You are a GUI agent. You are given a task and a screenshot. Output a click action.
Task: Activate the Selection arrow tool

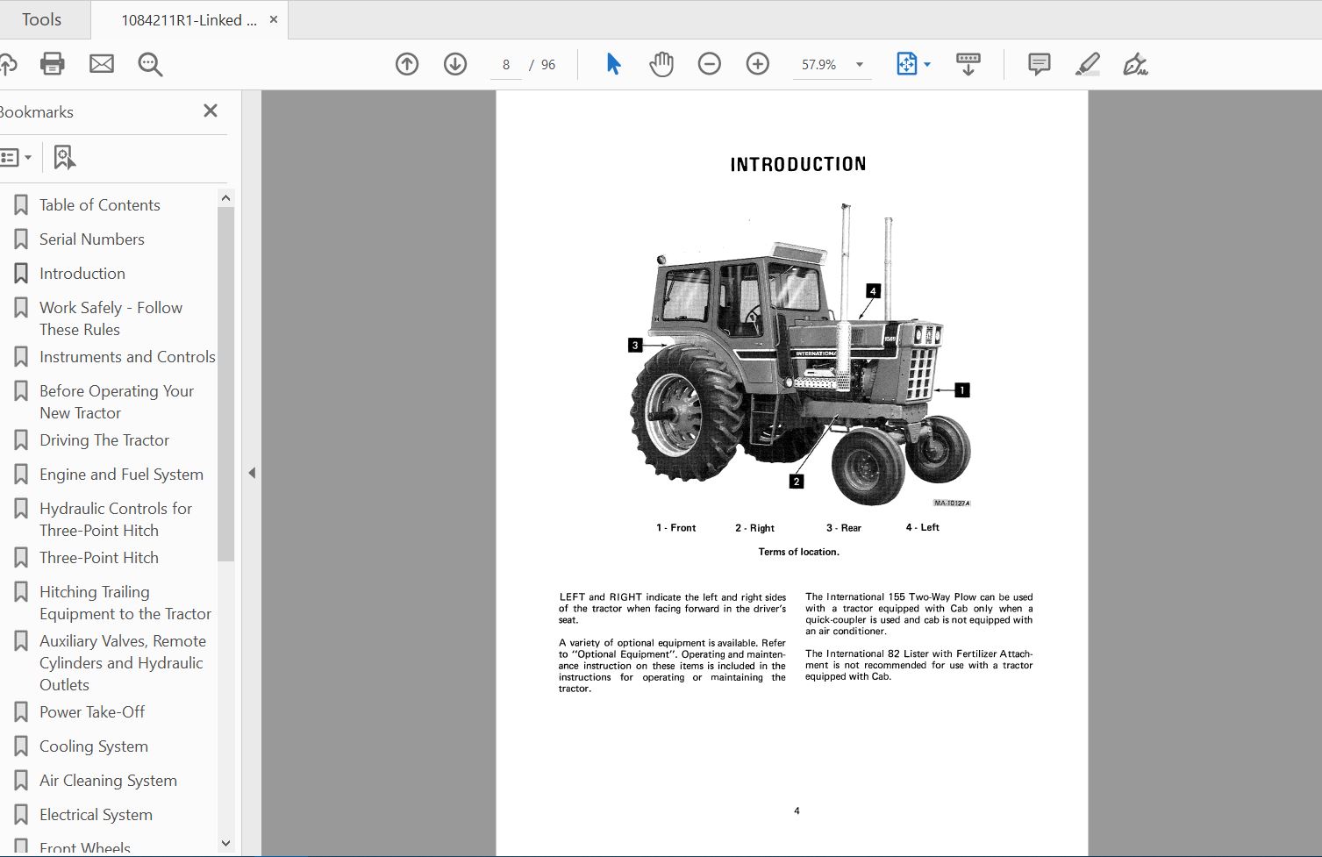click(613, 63)
